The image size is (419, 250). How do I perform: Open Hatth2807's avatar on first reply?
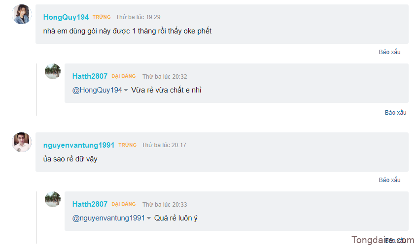[53, 71]
